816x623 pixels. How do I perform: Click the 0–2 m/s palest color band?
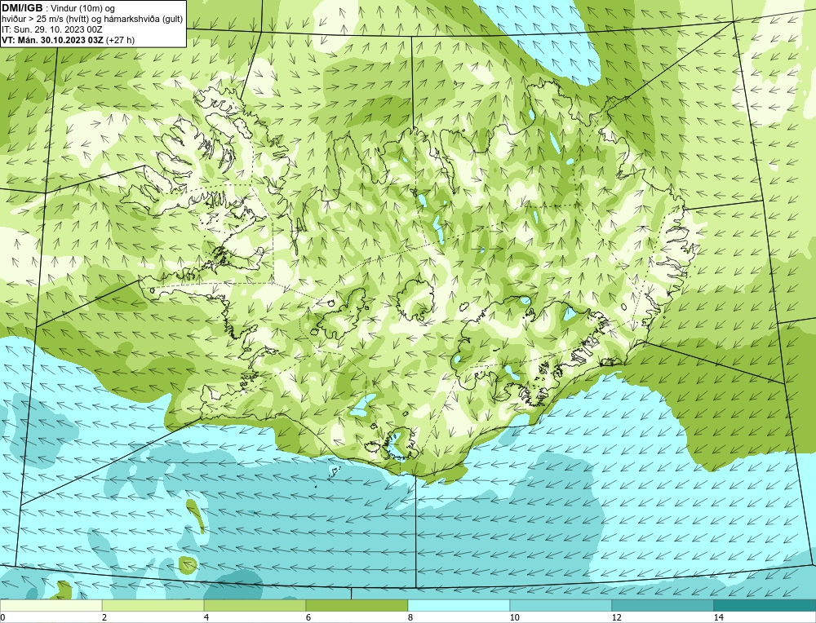pos(51,606)
